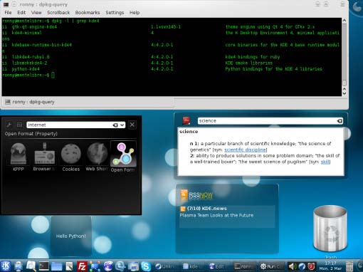Click the dictionary book icon beside science
363x272 pixels.
pos(186,121)
